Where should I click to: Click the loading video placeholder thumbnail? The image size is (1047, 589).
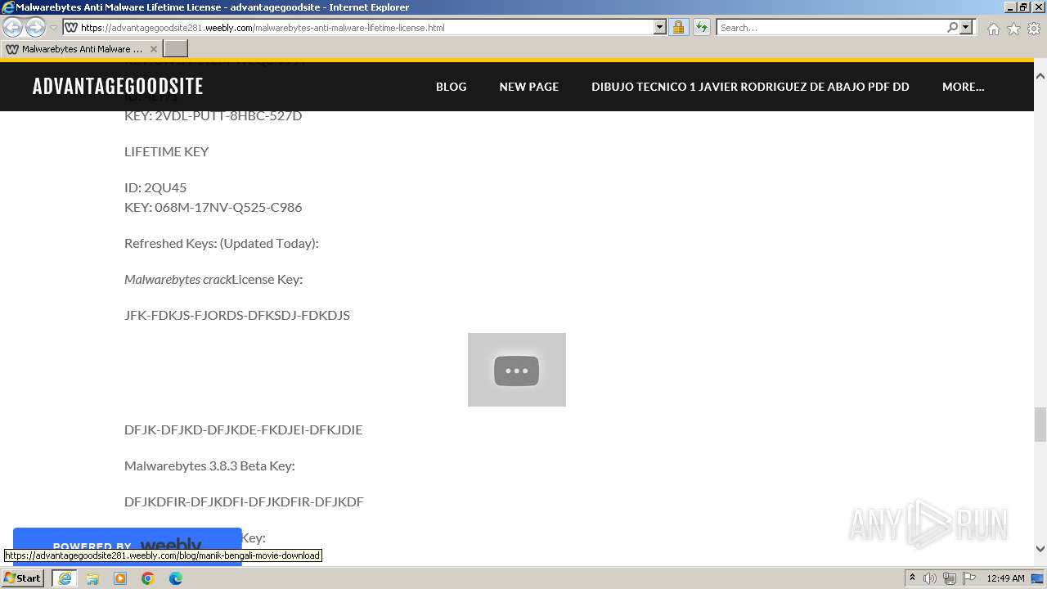[x=517, y=370]
